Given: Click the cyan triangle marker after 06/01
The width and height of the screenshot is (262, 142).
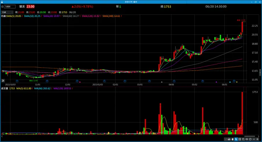Looking at the screenshot, I should pyautogui.click(x=230, y=82).
